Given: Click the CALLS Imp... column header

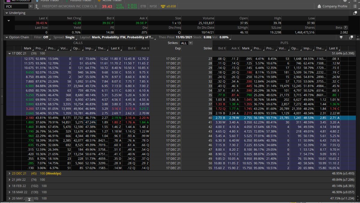Looking at the screenshot, I should tap(89, 48).
